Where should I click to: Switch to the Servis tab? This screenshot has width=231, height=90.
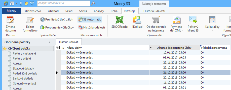coord(83,11)
